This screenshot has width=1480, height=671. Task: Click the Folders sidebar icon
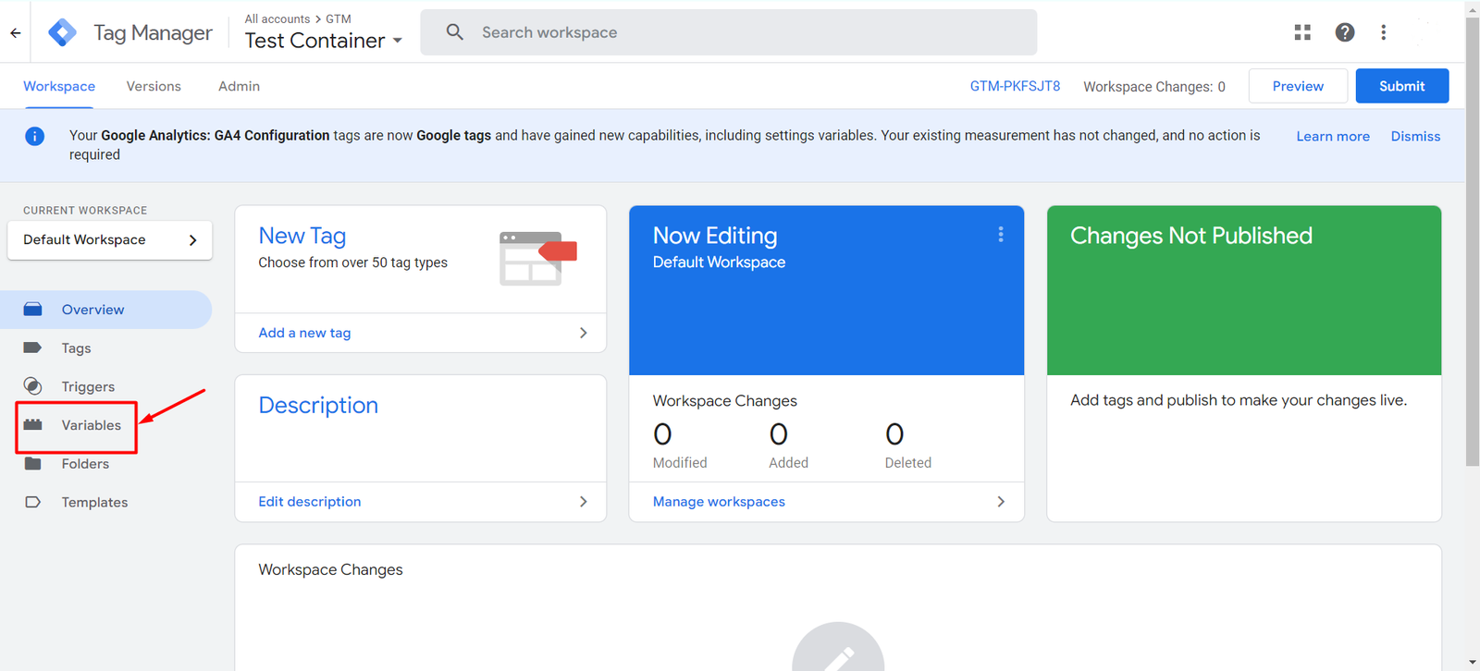[32, 463]
